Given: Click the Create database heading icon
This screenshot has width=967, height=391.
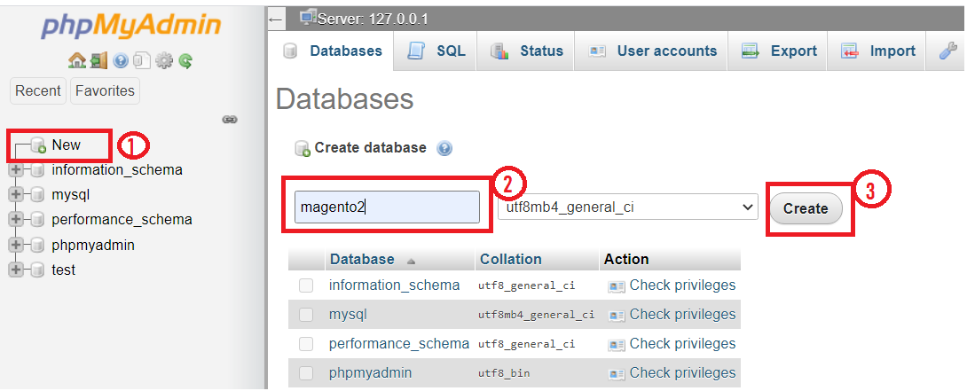Looking at the screenshot, I should [303, 149].
